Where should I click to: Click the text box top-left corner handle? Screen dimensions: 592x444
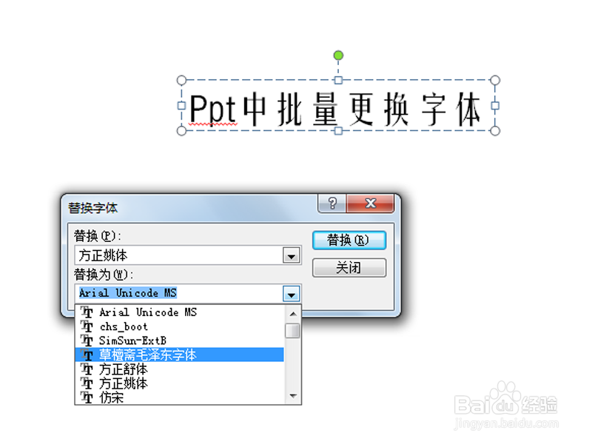pyautogui.click(x=181, y=80)
